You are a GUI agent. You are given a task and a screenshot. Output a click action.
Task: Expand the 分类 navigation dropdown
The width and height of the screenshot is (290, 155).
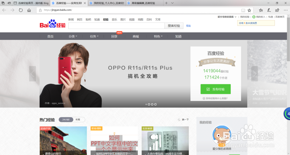(x=73, y=36)
